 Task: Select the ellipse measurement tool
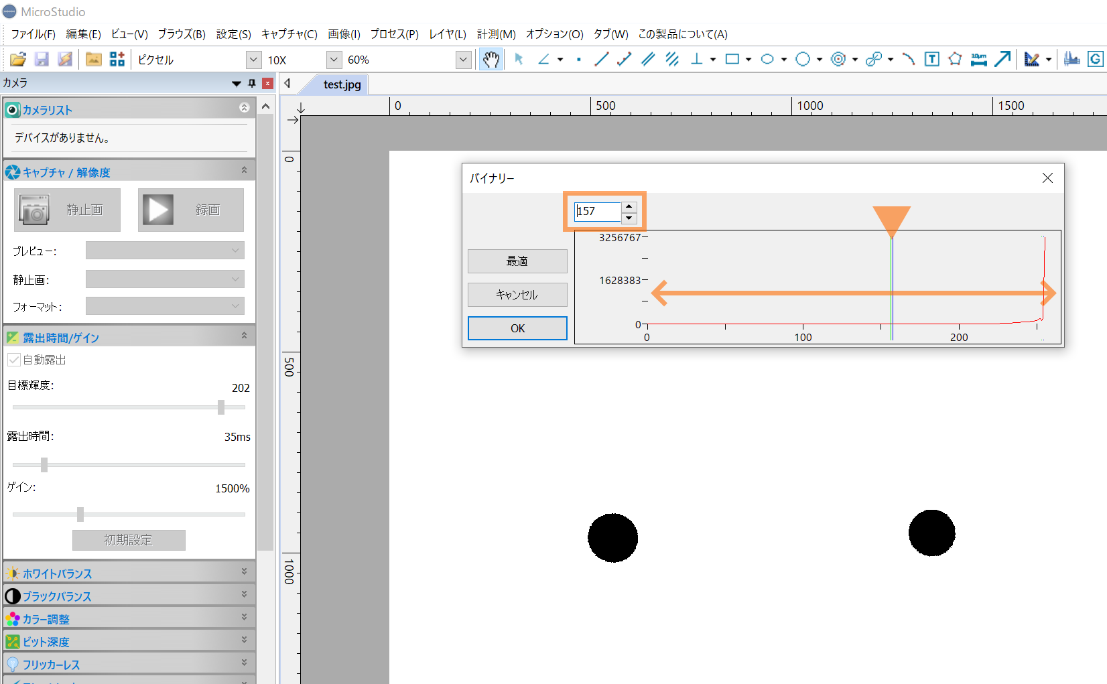pyautogui.click(x=767, y=60)
